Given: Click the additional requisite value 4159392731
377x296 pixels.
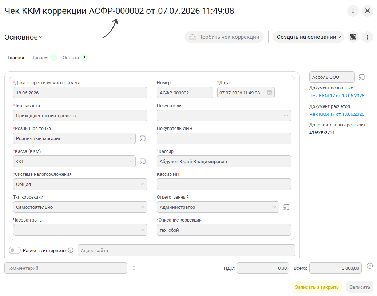Looking at the screenshot, I should coord(322,133).
